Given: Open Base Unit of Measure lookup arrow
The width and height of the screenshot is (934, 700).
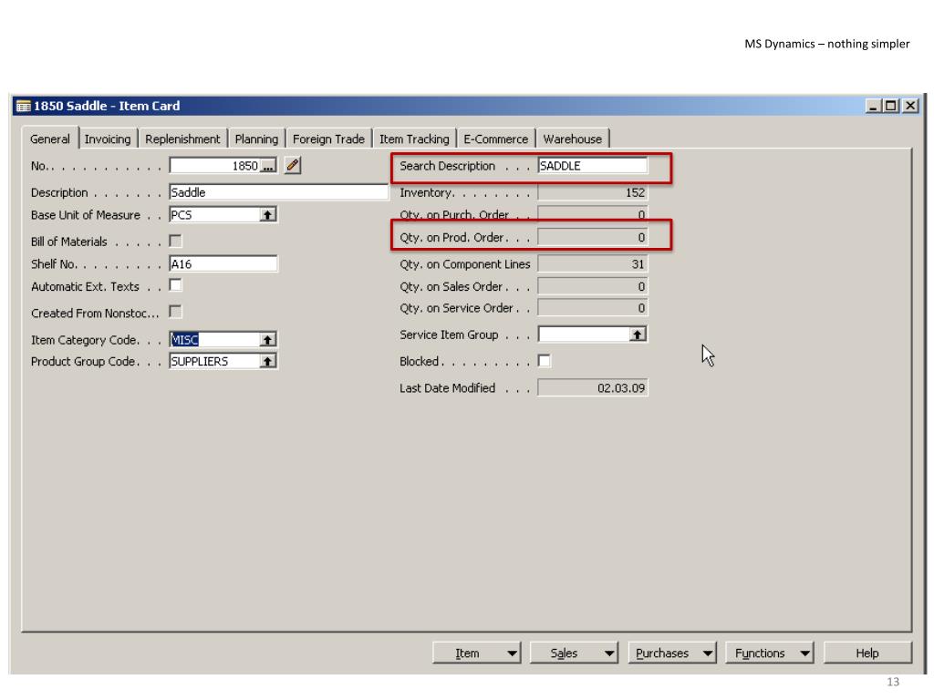Looking at the screenshot, I should (268, 216).
